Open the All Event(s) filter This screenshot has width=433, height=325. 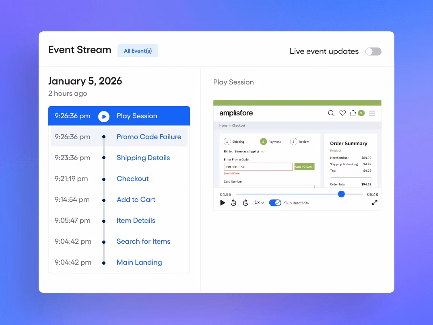click(x=138, y=51)
